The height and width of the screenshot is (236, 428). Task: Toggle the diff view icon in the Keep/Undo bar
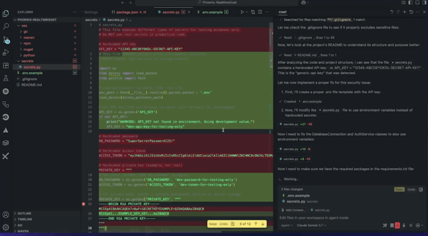tap(232, 224)
